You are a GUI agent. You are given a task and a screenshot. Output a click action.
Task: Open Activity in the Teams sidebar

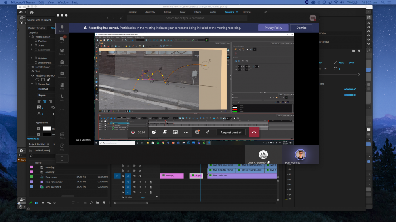tap(62, 28)
